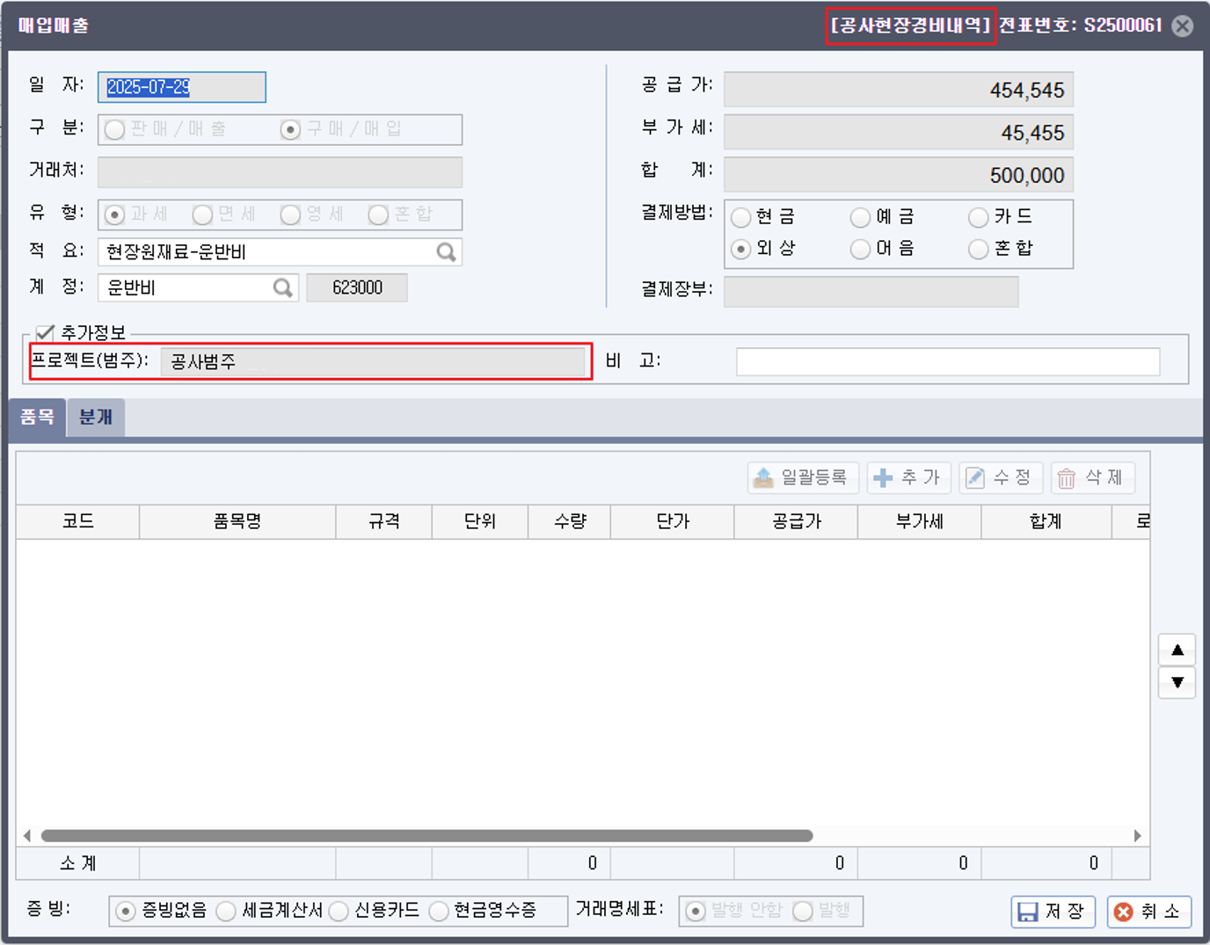Click the down arrow below the up arrow
The image size is (1210, 945).
tap(1177, 682)
